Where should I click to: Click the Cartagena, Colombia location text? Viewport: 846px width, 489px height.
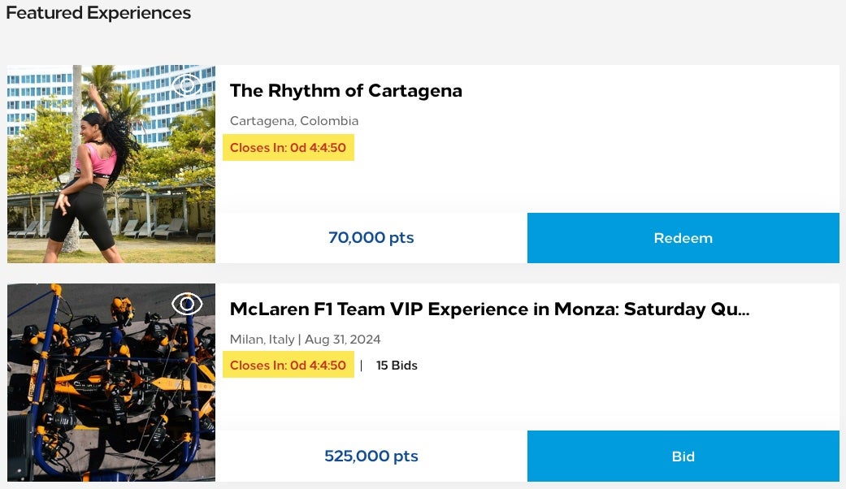pyautogui.click(x=294, y=120)
